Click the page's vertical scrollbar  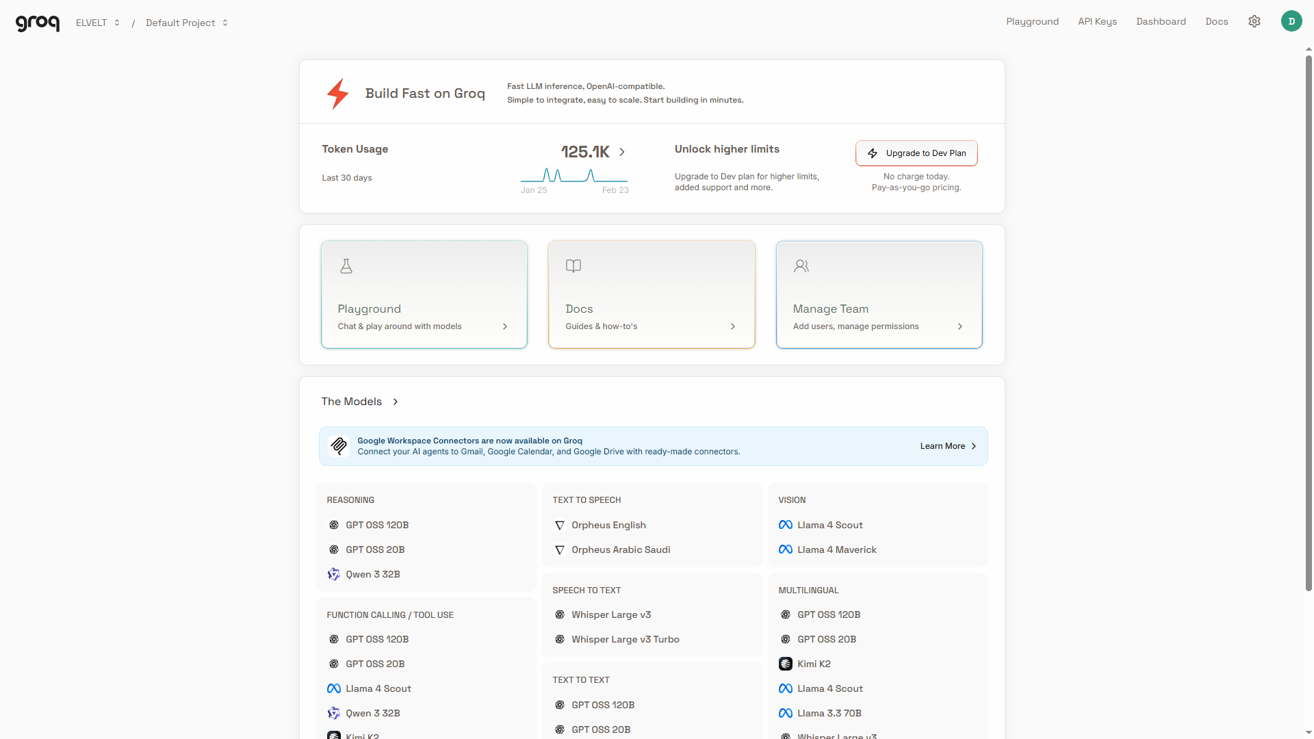(1309, 322)
